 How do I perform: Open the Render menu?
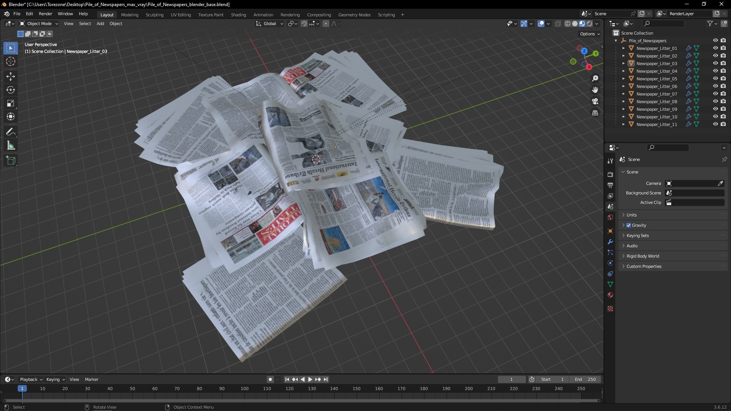[45, 14]
